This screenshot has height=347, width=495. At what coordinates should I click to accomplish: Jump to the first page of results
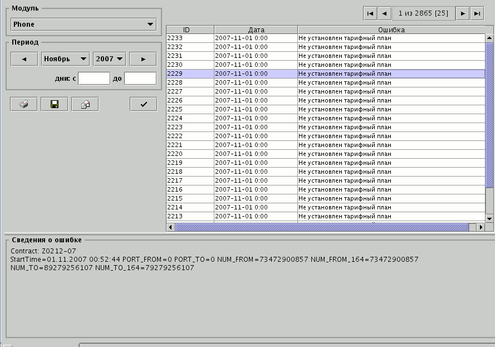click(370, 13)
